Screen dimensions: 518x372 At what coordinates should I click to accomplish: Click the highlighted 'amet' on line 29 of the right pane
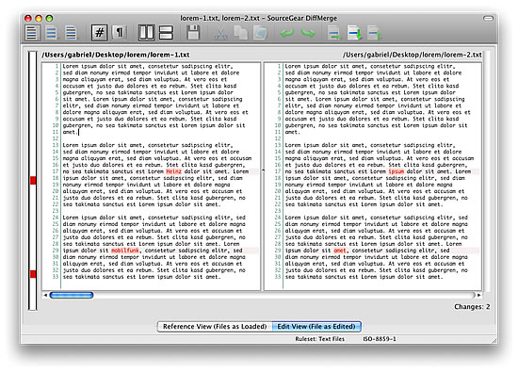click(x=340, y=251)
